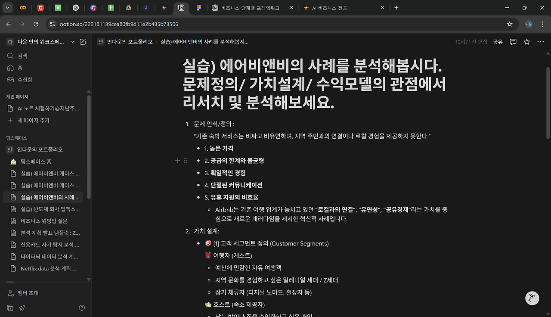Image resolution: width=551 pixels, height=317 pixels.
Task: Open the browser tab search chevron
Action: coord(7,7)
